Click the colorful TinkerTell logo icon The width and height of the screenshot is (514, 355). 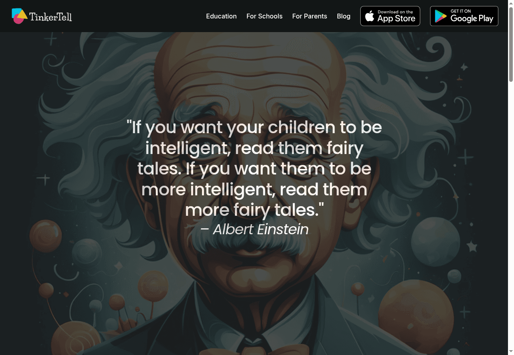pyautogui.click(x=20, y=16)
